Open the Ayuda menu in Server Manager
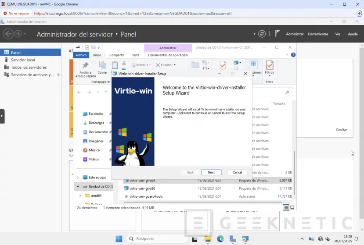364x245 pixels. coord(353,34)
